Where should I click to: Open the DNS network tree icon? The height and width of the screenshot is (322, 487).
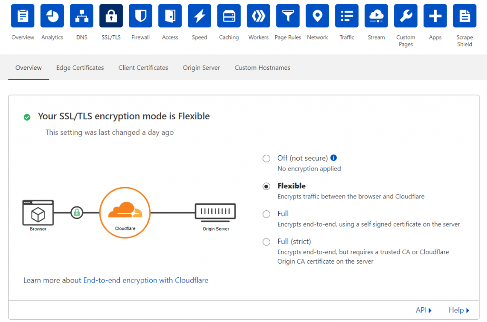coord(82,16)
